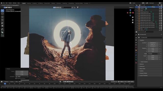Switch to the Modeling workspace tab
The width and height of the screenshot is (163, 91).
(x=29, y=3)
